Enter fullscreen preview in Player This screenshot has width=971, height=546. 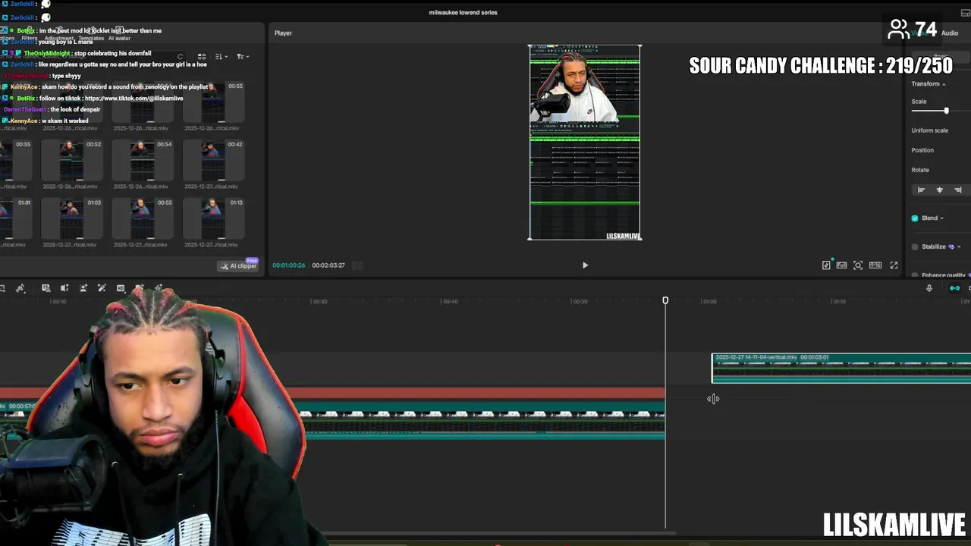894,265
